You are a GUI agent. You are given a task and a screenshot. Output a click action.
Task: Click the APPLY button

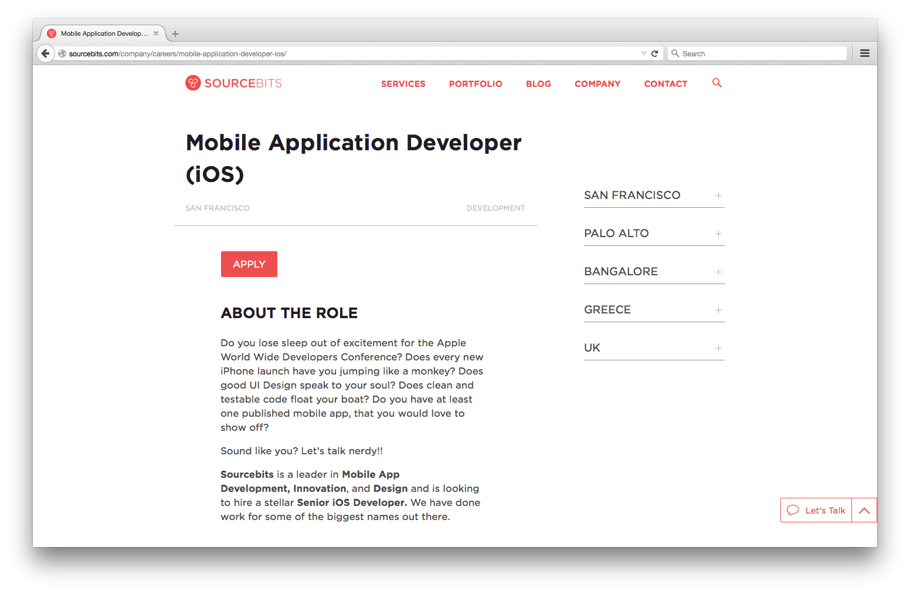coord(249,264)
